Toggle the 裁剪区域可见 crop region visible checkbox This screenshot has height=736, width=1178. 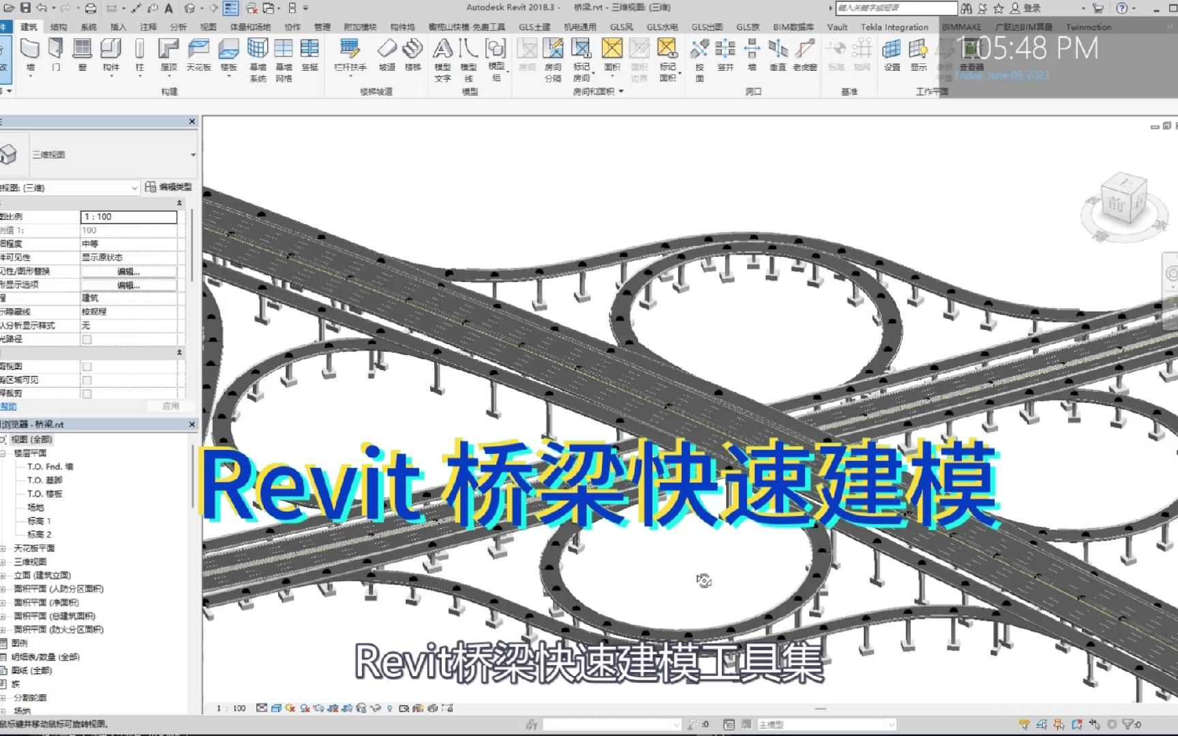pyautogui.click(x=87, y=380)
